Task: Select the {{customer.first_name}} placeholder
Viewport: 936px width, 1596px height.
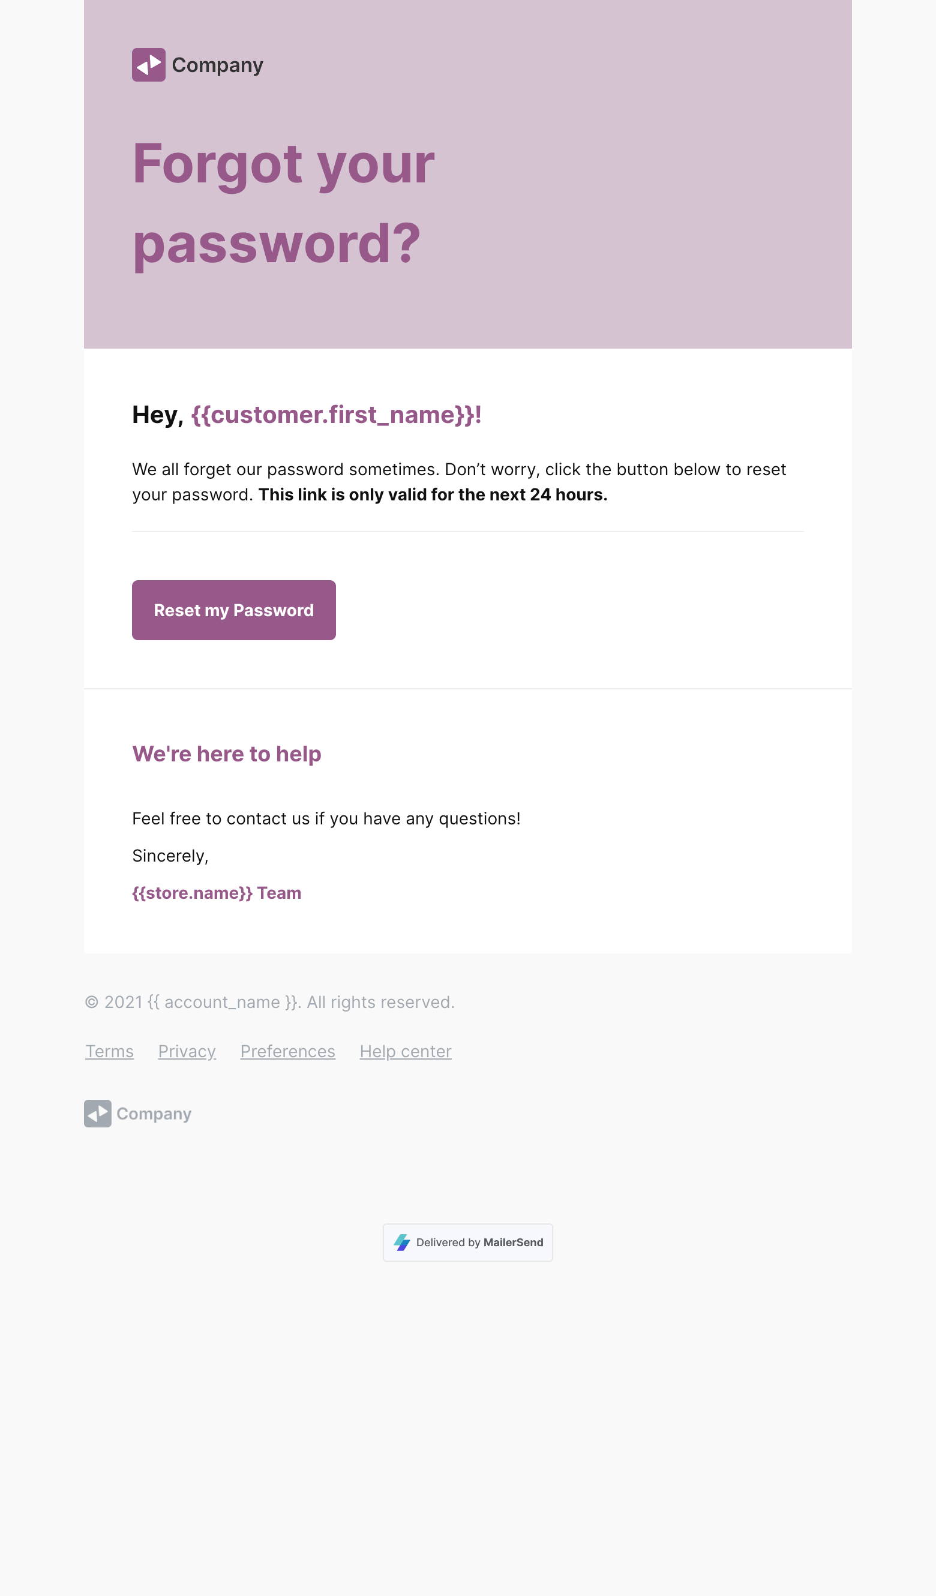Action: click(x=335, y=415)
